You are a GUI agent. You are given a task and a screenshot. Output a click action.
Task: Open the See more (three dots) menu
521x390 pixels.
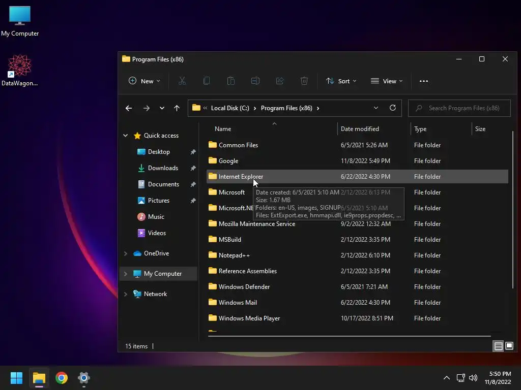[424, 81]
